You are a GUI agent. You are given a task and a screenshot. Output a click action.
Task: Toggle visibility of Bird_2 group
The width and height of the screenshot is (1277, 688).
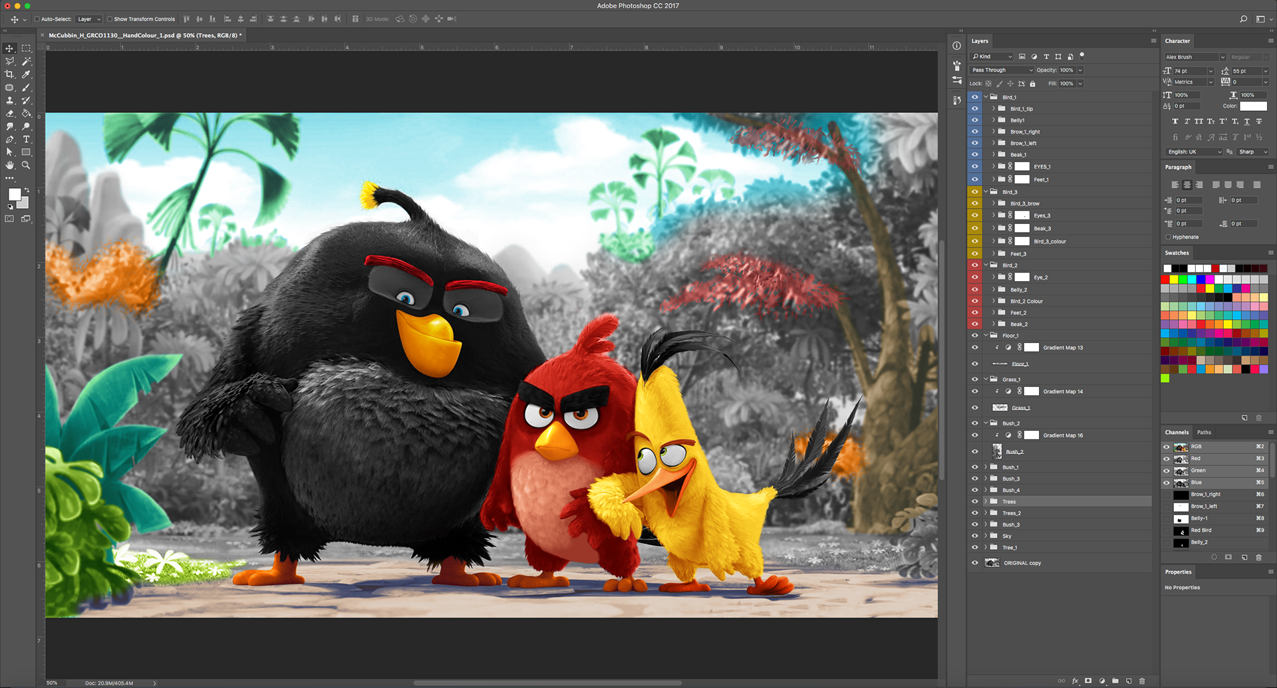pyautogui.click(x=975, y=265)
